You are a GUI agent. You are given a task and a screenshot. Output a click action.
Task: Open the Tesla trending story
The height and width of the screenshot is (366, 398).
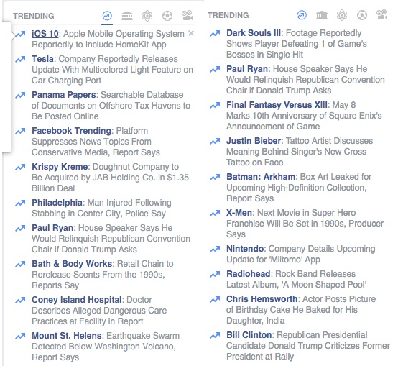pos(112,70)
